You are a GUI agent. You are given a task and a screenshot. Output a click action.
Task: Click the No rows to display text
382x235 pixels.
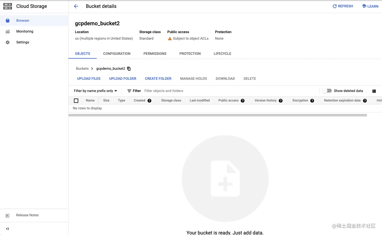87,108
